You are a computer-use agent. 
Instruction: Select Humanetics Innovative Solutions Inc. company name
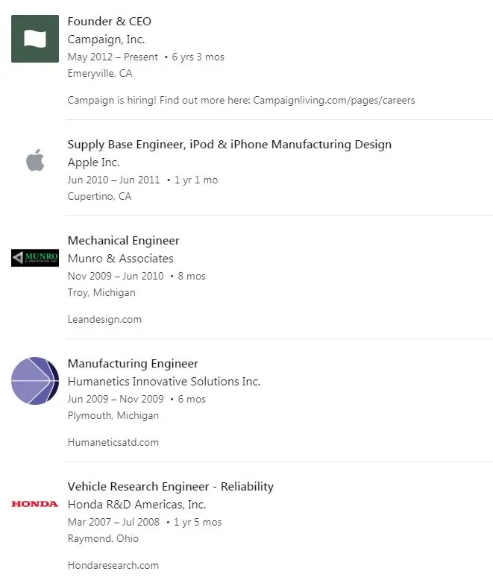(x=164, y=381)
